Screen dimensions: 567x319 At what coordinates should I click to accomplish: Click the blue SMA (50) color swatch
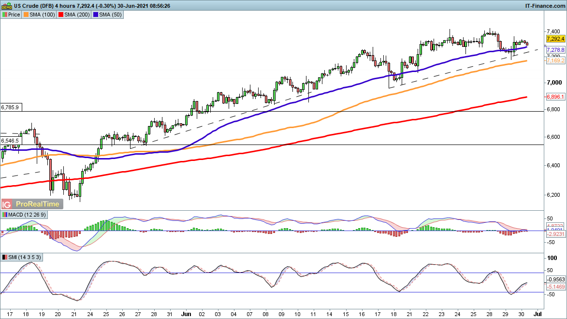tap(96, 14)
